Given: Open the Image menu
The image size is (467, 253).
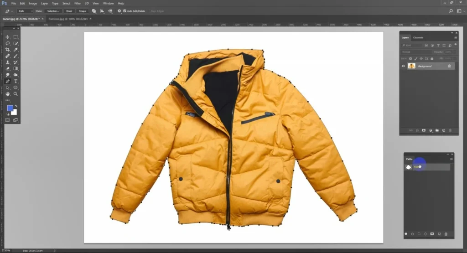Looking at the screenshot, I should (x=33, y=3).
